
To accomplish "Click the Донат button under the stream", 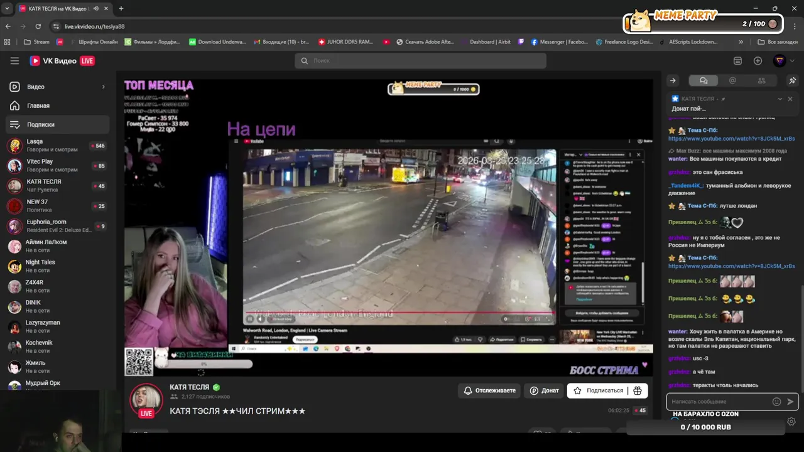I will point(544,390).
